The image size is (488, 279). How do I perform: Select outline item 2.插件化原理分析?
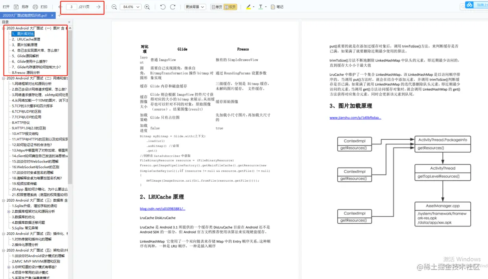[x=25, y=244]
